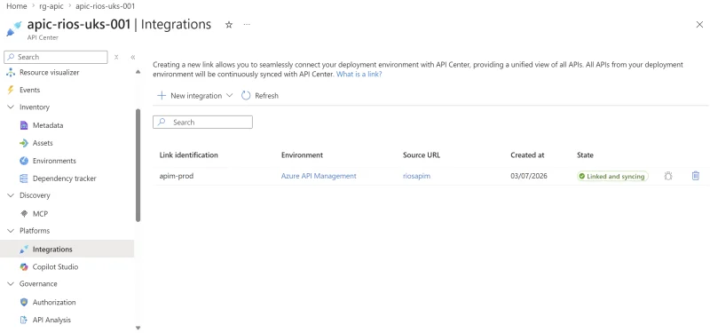Click the Resource visualizer icon
Image resolution: width=710 pixels, height=333 pixels.
[11, 73]
